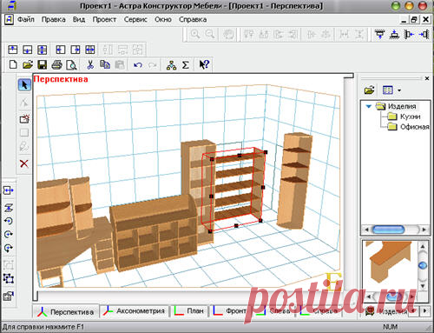
Task: Click the red X delete tool
Action: [x=24, y=163]
